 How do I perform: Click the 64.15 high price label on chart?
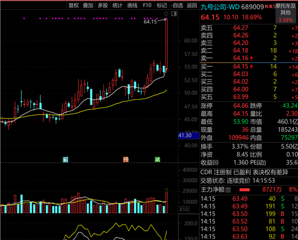point(150,22)
